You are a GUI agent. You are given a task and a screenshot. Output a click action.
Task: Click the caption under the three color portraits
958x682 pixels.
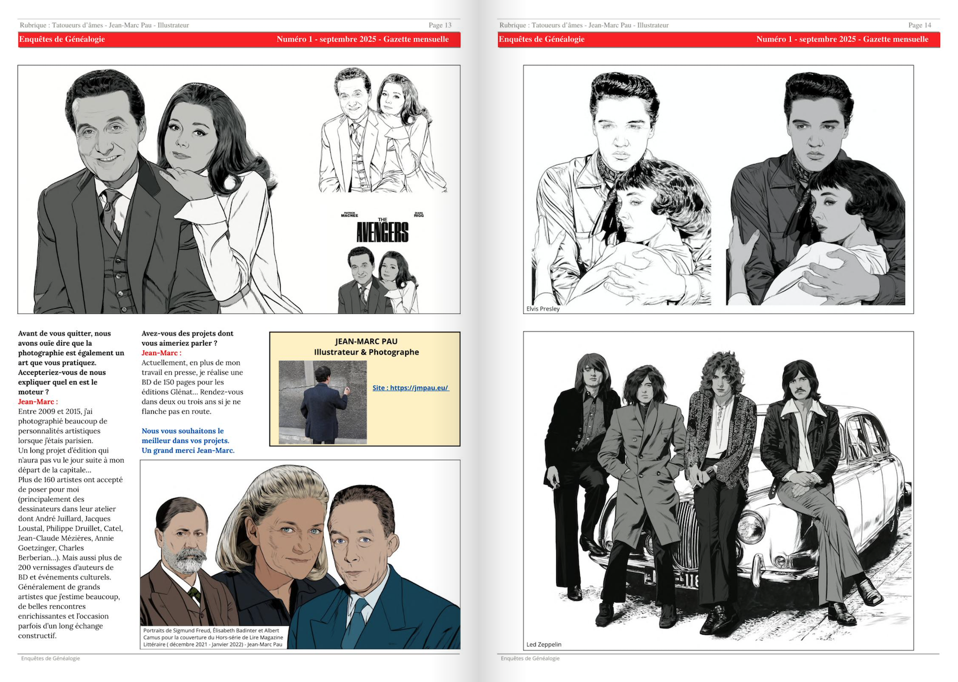click(x=213, y=637)
